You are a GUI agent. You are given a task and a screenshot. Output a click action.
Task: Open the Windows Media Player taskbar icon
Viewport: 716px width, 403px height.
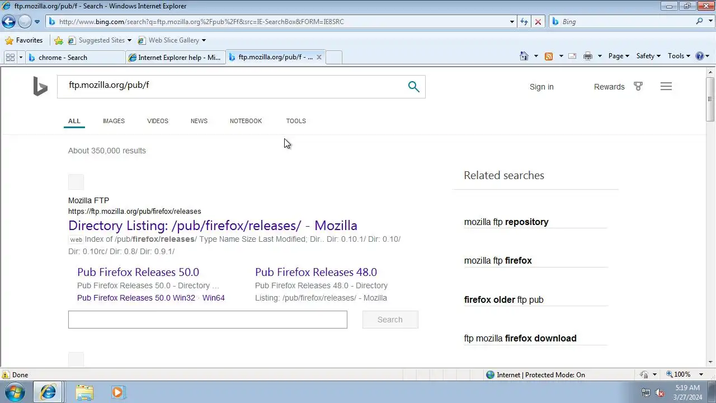click(117, 392)
